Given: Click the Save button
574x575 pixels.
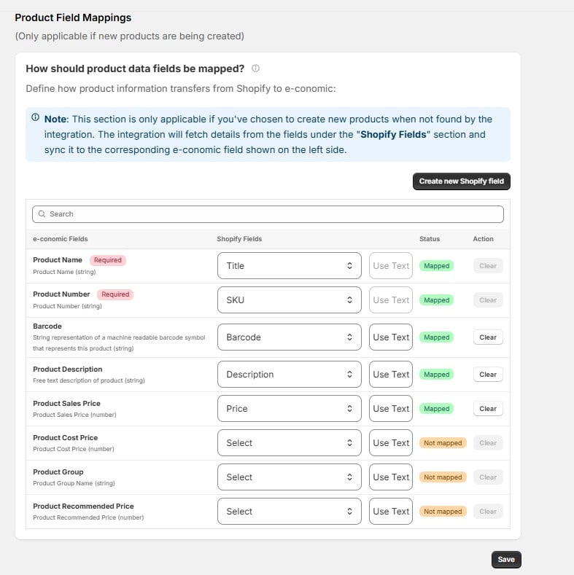Looking at the screenshot, I should tap(506, 559).
